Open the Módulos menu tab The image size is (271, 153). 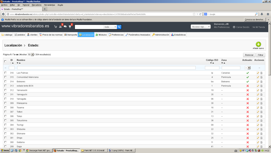[x=101, y=35]
